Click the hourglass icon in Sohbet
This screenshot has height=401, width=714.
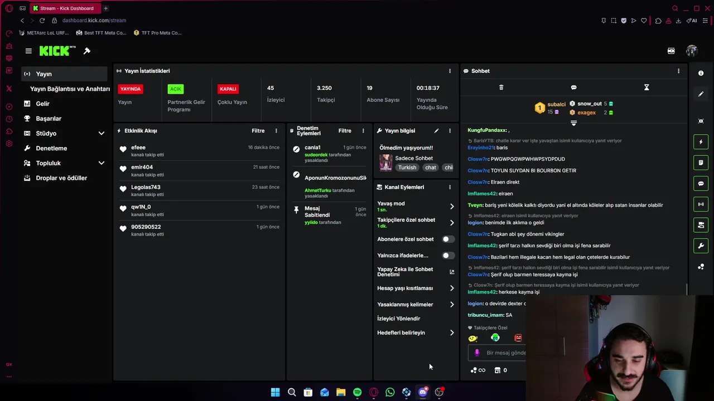pos(647,87)
